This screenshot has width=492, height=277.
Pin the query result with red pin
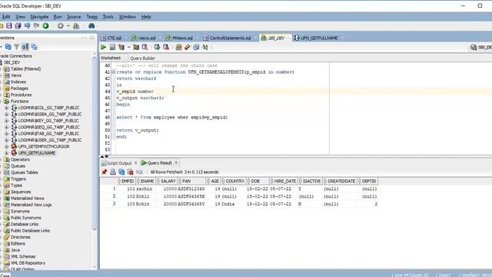pos(105,172)
